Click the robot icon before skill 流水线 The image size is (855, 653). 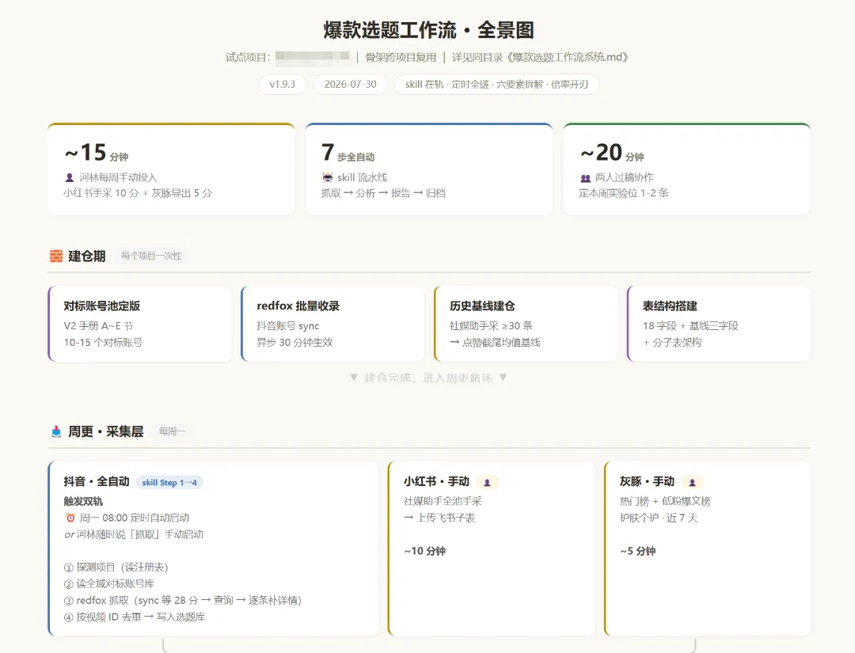(x=327, y=177)
